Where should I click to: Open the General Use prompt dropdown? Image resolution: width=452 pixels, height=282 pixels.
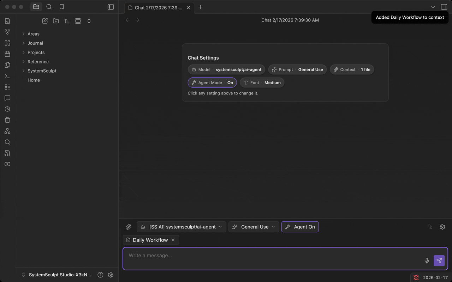(254, 227)
